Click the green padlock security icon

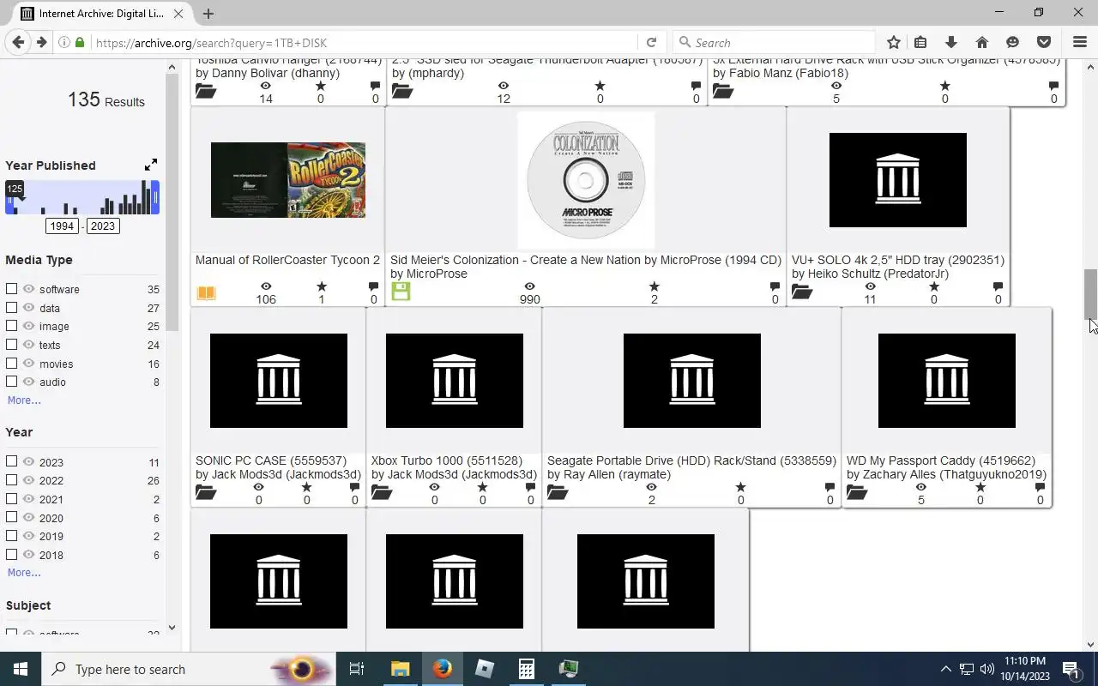pyautogui.click(x=80, y=42)
